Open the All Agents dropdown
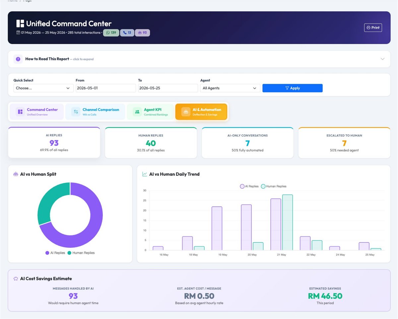The width and height of the screenshot is (398, 319). pyautogui.click(x=230, y=88)
